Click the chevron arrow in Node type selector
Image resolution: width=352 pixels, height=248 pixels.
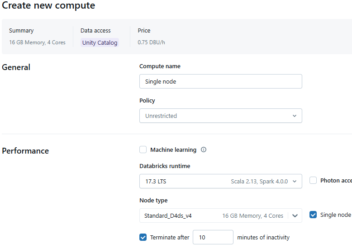(295, 216)
